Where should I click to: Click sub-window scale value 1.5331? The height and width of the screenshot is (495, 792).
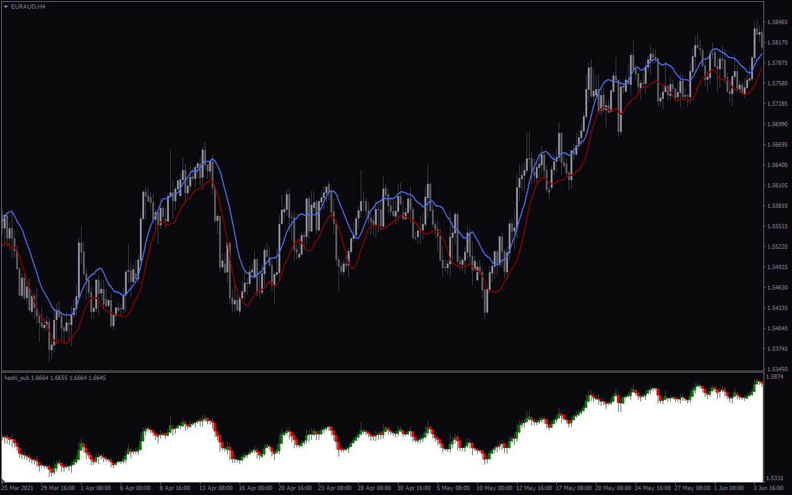click(x=775, y=478)
